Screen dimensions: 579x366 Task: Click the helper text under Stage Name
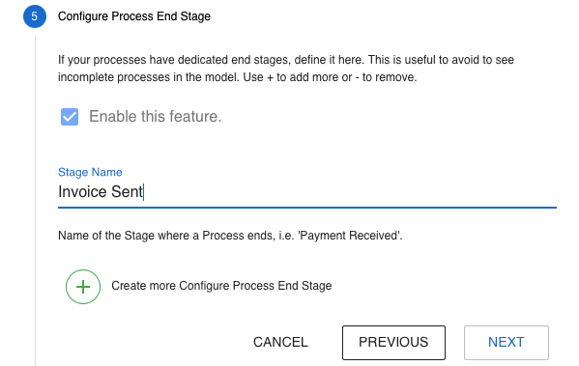tap(230, 236)
